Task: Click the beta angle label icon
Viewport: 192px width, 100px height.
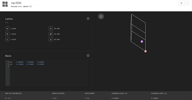Action: click(51, 34)
